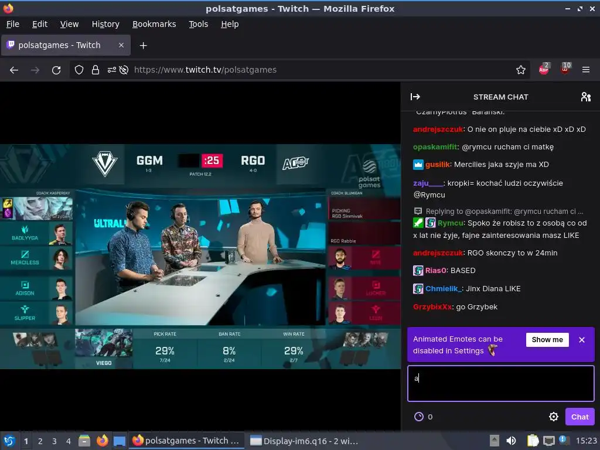600x450 pixels.
Task: Open the volume tray icon
Action: point(511,441)
